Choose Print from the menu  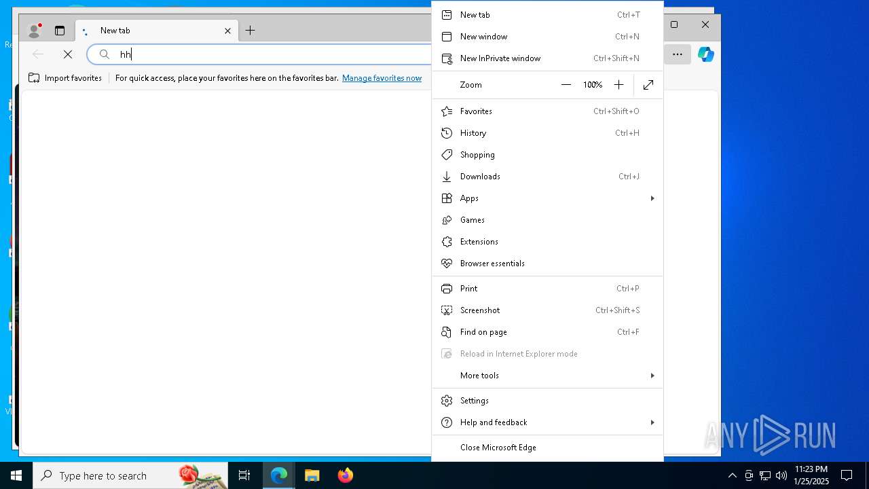(x=547, y=289)
